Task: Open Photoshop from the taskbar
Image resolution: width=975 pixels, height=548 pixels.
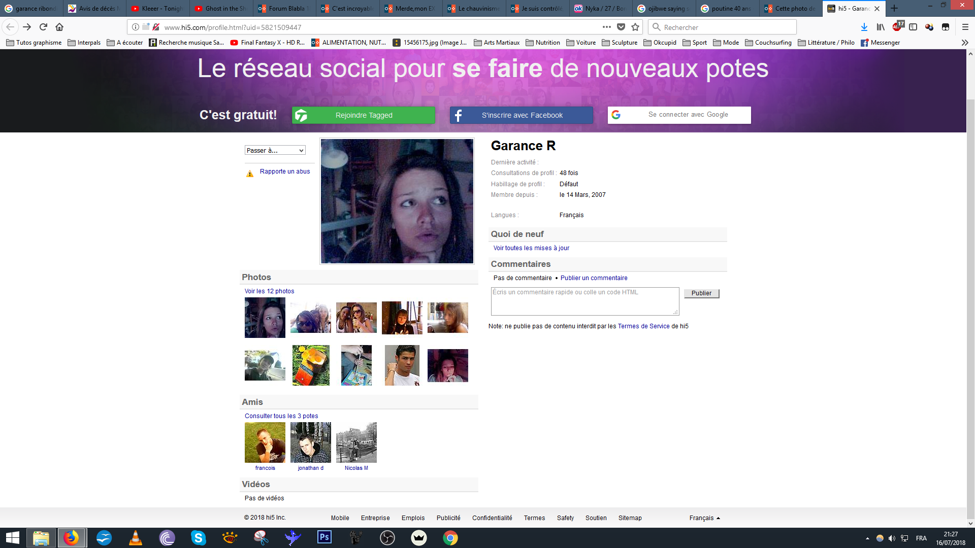Action: pyautogui.click(x=324, y=537)
